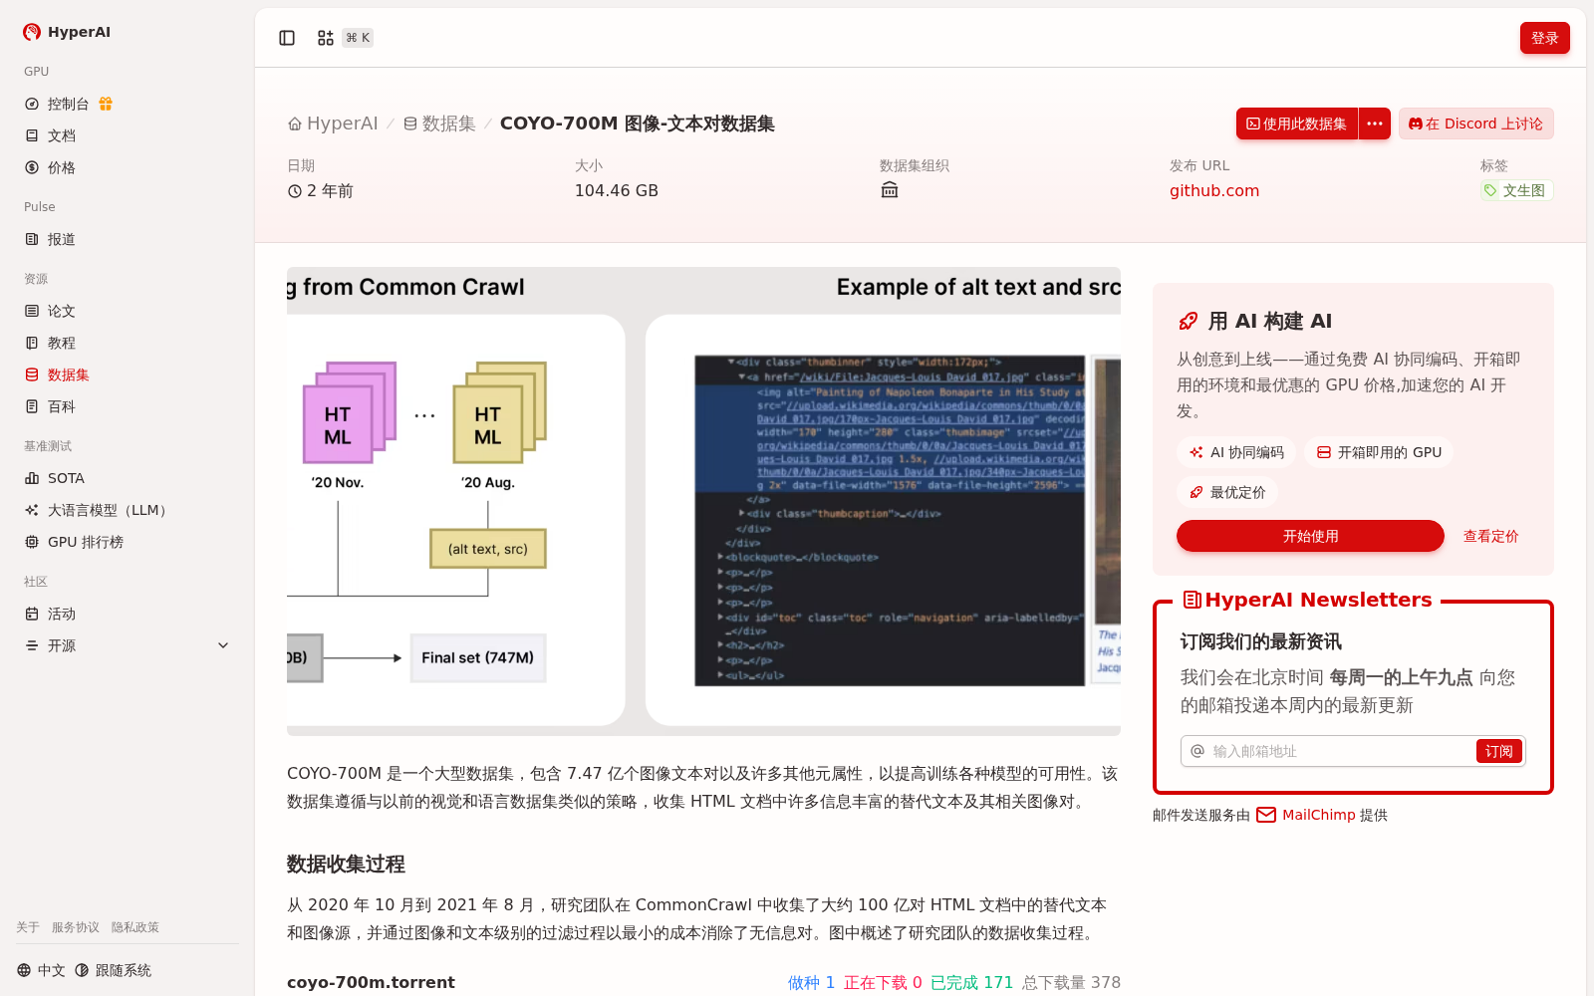Switch theme via 跟随系统

click(x=113, y=970)
